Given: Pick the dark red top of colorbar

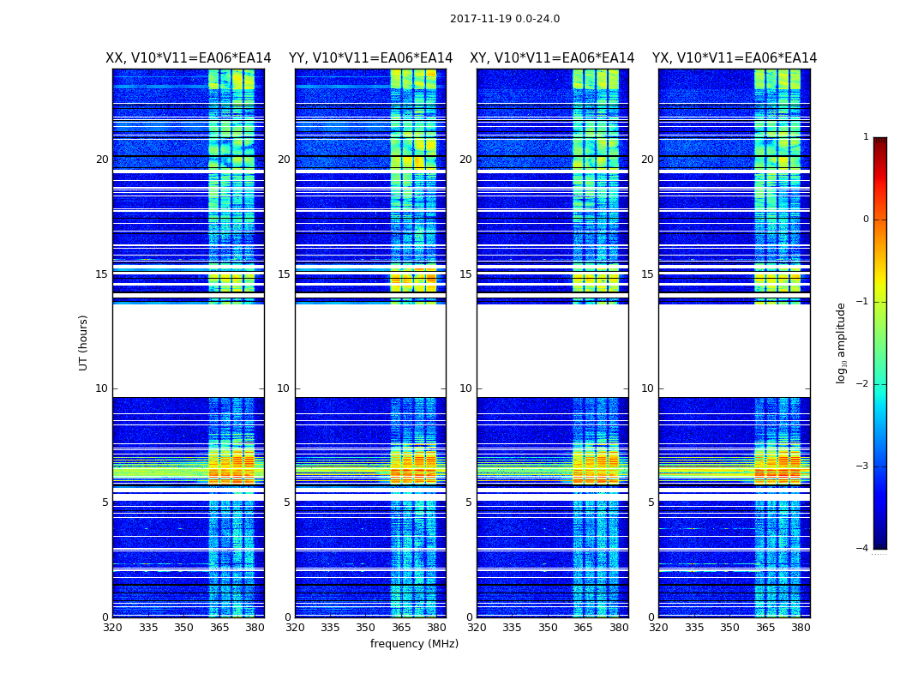Looking at the screenshot, I should coord(879,142).
